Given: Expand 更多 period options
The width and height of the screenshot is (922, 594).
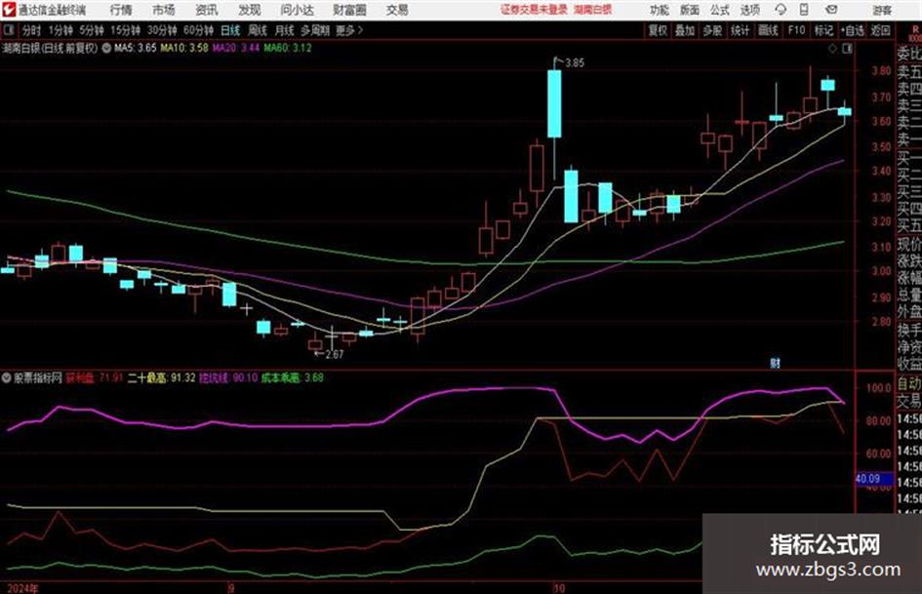Looking at the screenshot, I should tap(349, 30).
